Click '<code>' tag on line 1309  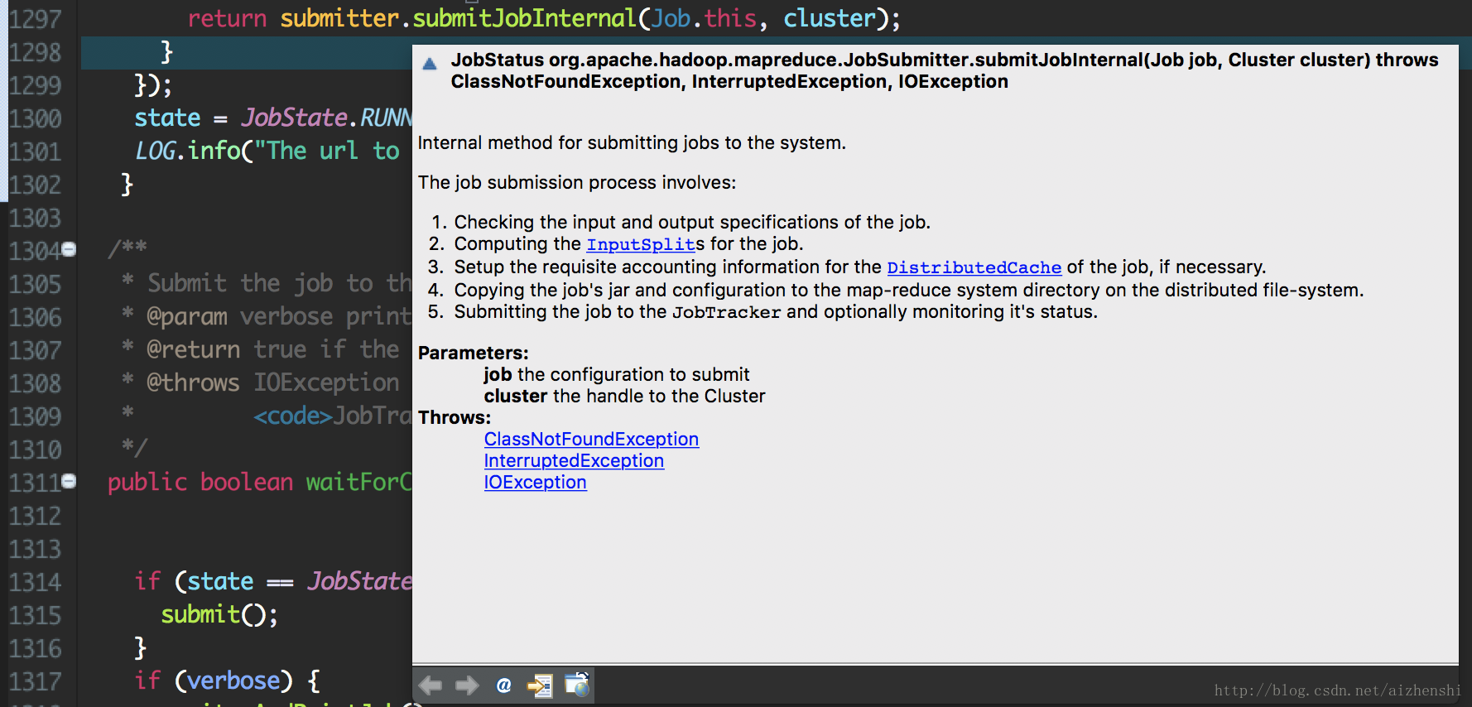293,416
